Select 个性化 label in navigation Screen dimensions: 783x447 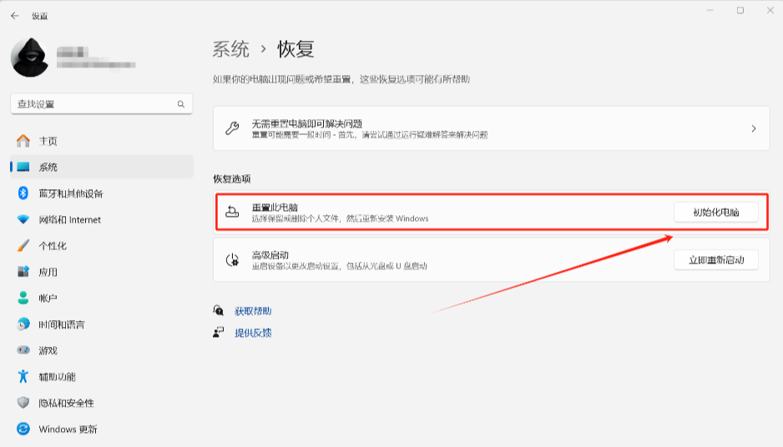coord(53,246)
